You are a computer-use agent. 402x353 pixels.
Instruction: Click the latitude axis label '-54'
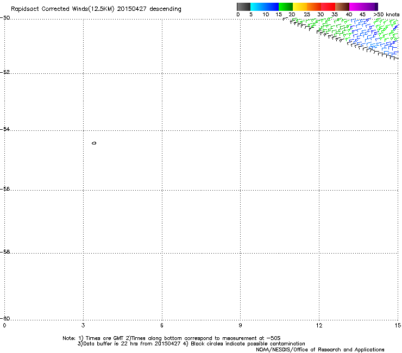point(5,129)
